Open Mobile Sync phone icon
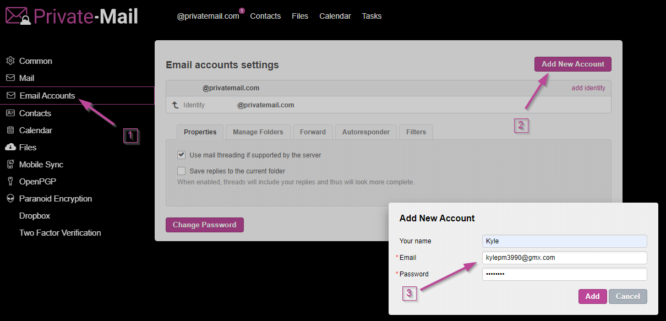The width and height of the screenshot is (666, 321). [10, 165]
